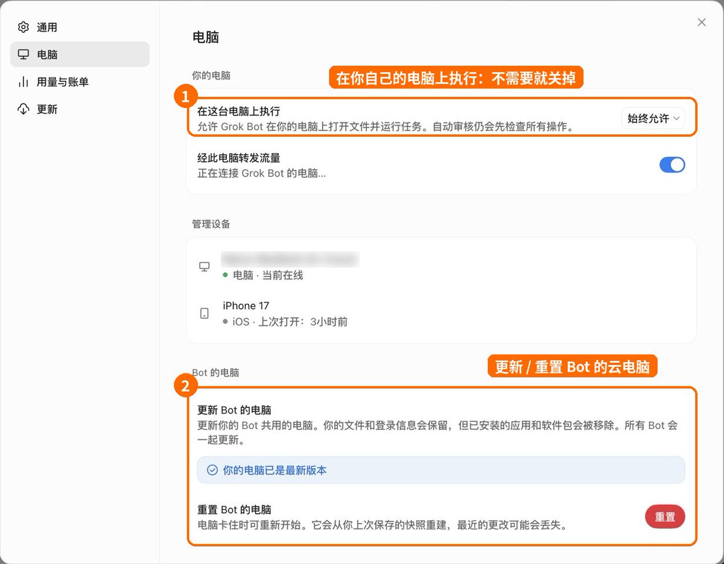
Task: Click the 电脑 · 当前在线 status text
Action: (x=268, y=275)
